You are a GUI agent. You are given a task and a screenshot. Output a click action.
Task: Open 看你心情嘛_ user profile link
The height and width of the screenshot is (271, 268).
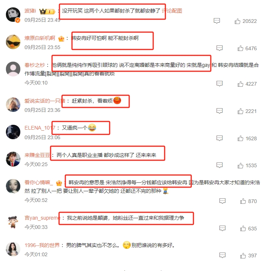click(39, 182)
